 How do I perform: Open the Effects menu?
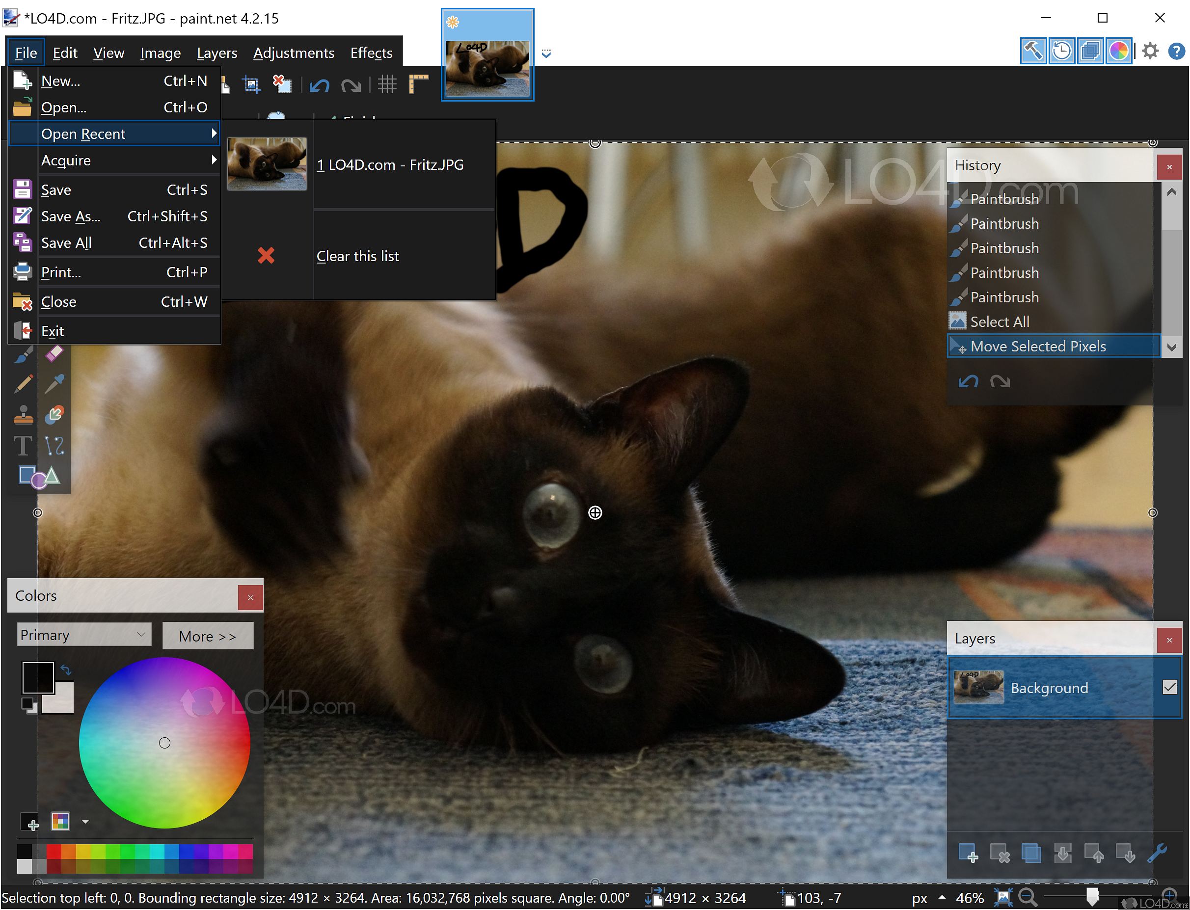371,53
